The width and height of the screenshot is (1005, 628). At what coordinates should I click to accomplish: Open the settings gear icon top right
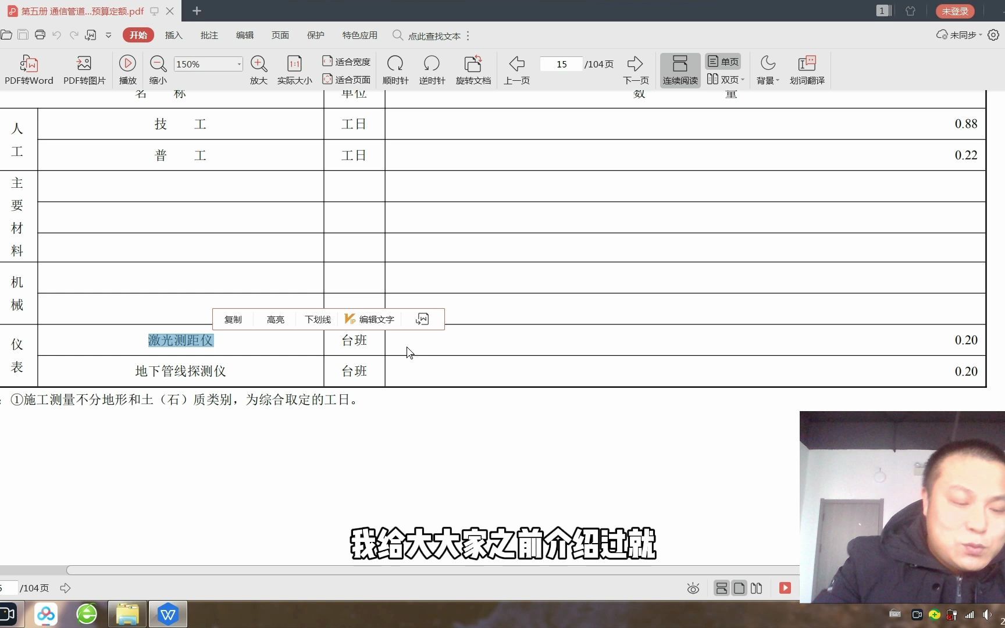[993, 35]
